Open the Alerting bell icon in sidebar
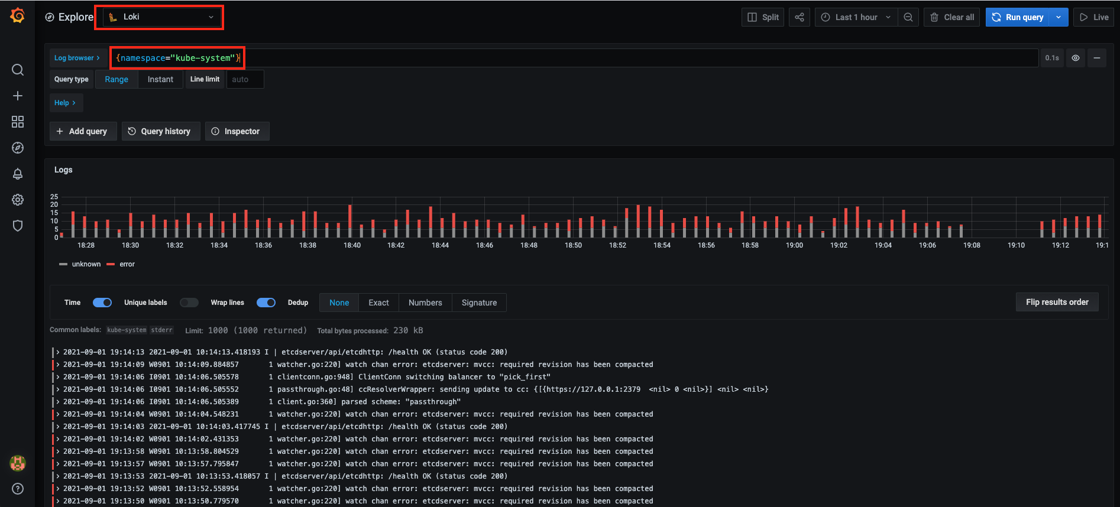Screen dimensions: 1120x507 click(x=18, y=174)
